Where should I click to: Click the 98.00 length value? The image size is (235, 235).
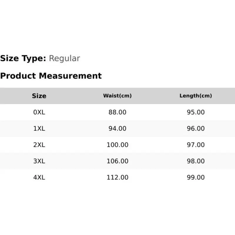click(x=196, y=161)
